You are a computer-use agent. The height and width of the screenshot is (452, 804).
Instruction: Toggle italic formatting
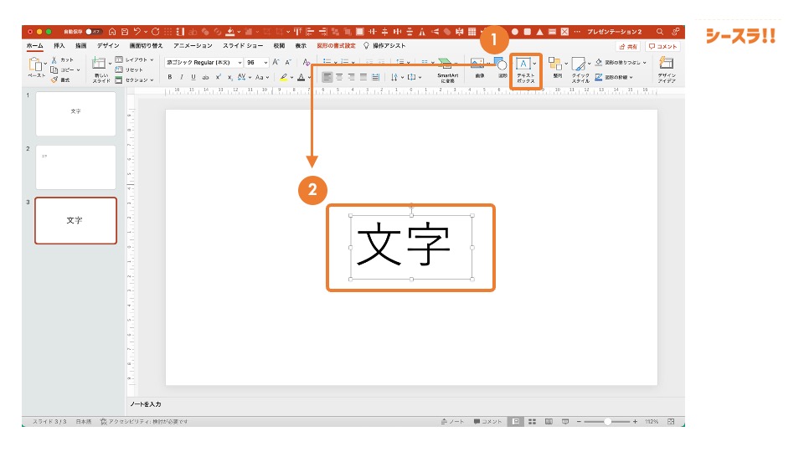[182, 77]
